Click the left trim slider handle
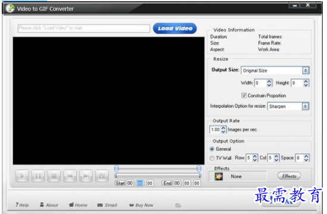 click(x=117, y=169)
